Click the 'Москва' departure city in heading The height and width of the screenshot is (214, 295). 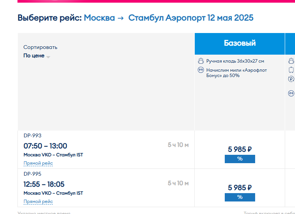[x=99, y=18]
